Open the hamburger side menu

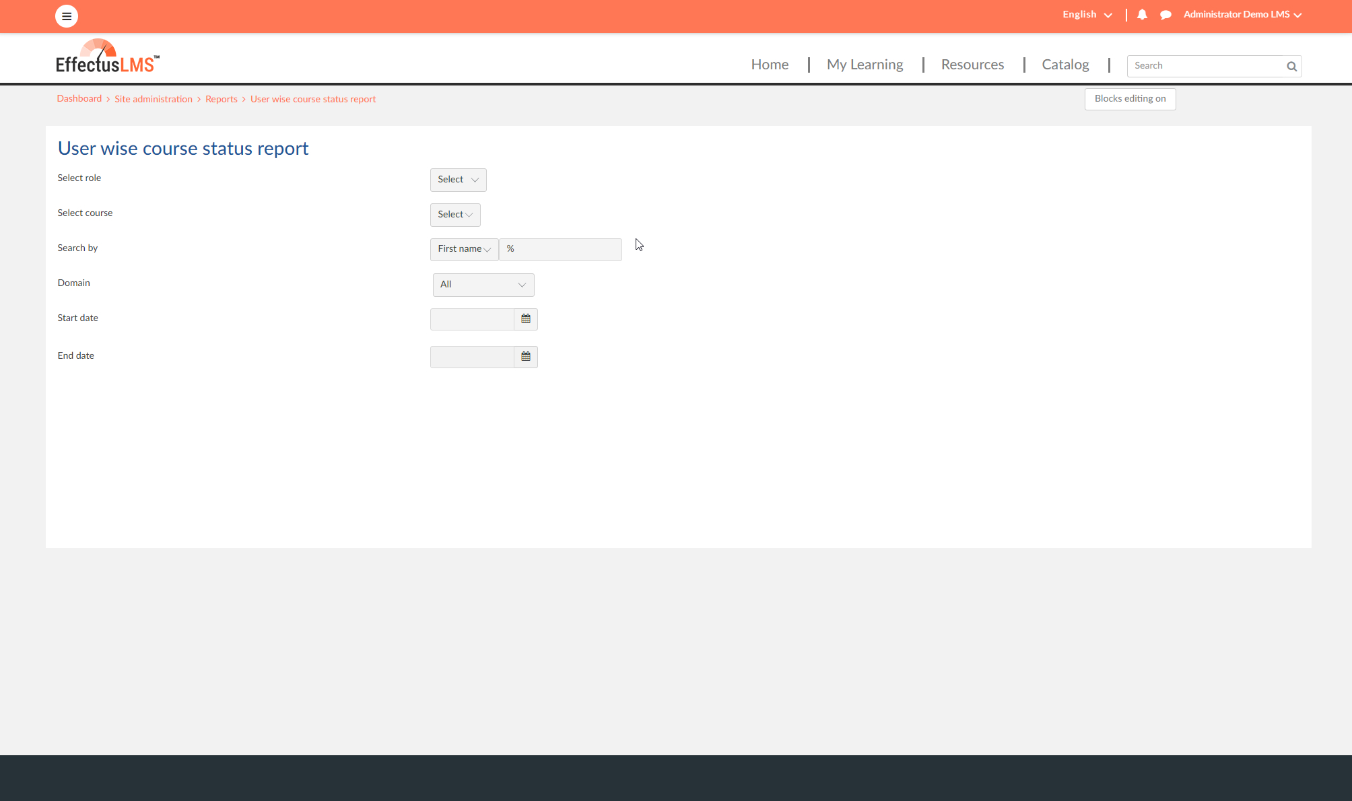(x=66, y=16)
